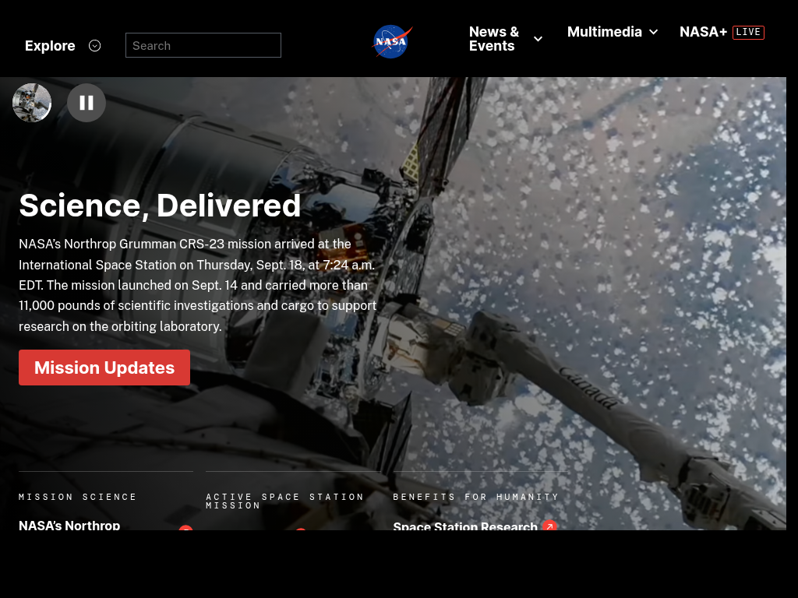The height and width of the screenshot is (598, 798).
Task: Open the Space Station Research link
Action: click(465, 526)
